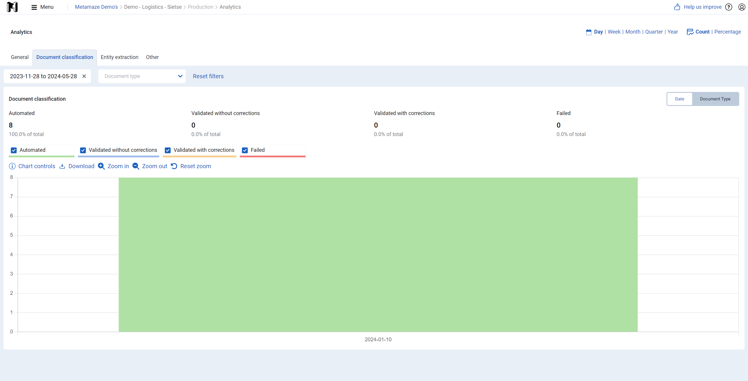Select Year granularity

pyautogui.click(x=673, y=32)
